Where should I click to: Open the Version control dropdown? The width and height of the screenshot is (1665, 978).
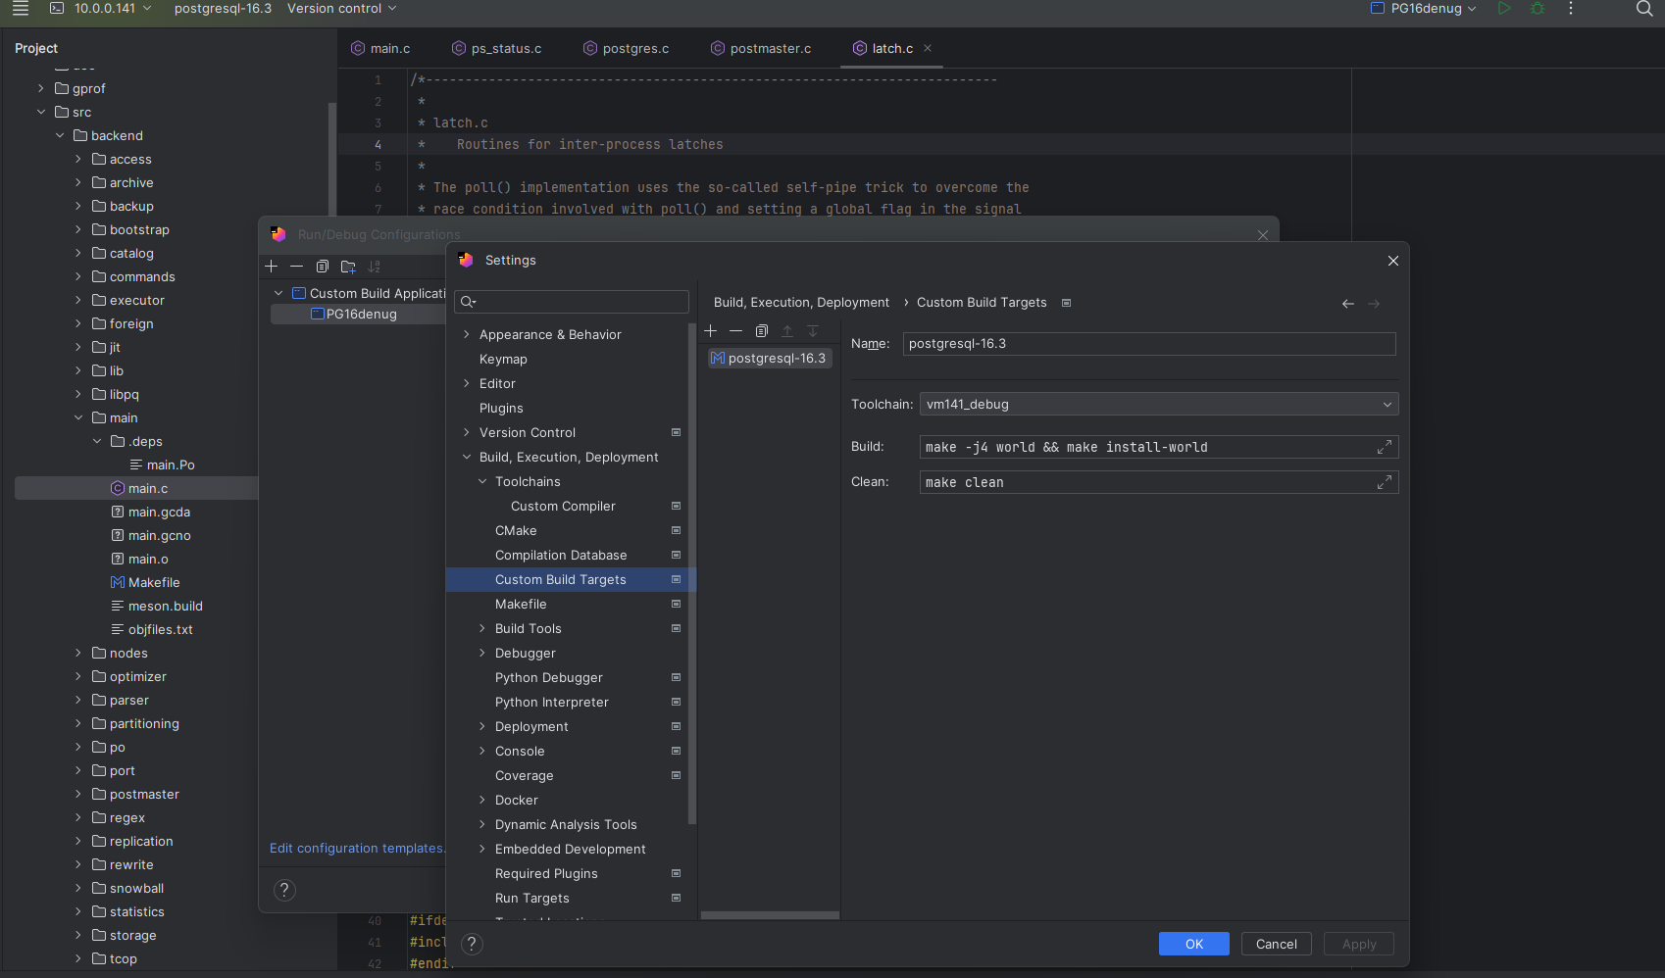(342, 8)
